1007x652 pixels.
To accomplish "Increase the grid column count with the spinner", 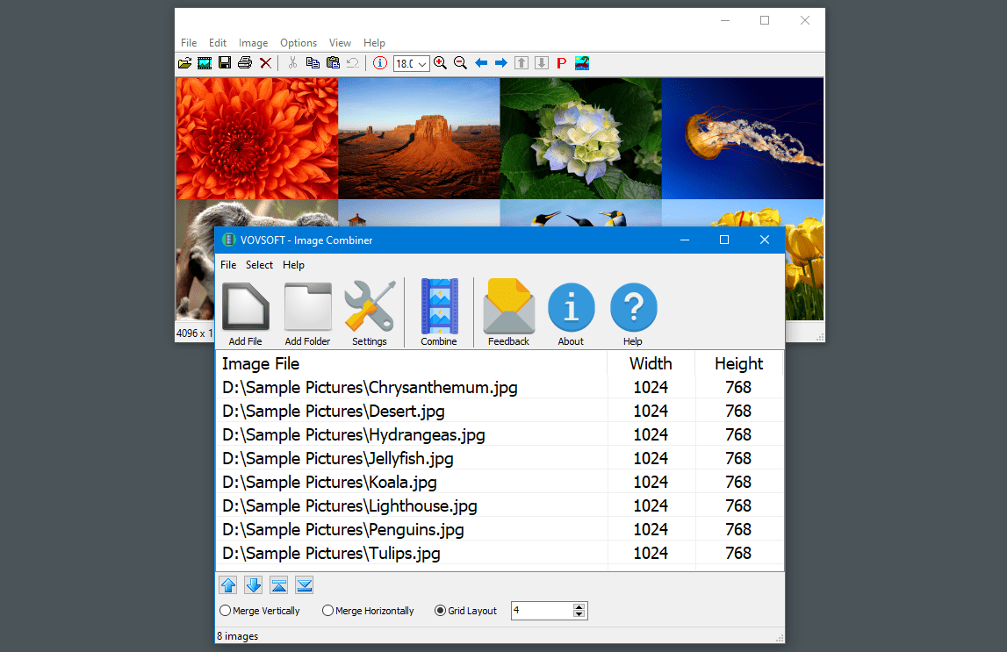I will [x=579, y=606].
